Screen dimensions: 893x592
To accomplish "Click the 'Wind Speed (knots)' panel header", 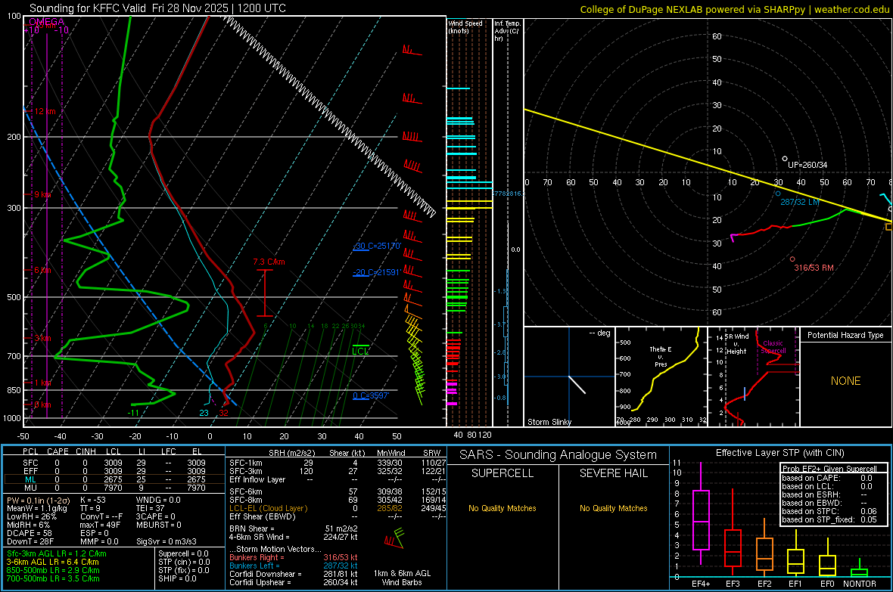I will [465, 26].
